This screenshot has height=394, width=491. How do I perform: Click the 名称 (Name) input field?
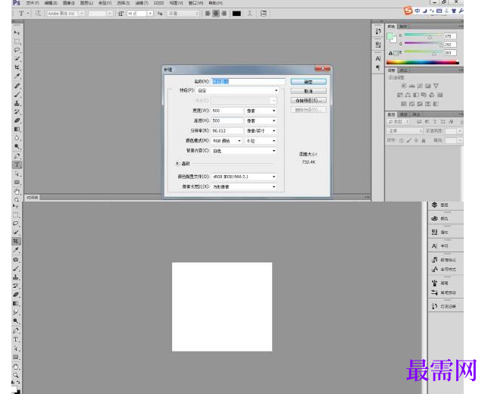click(x=248, y=81)
